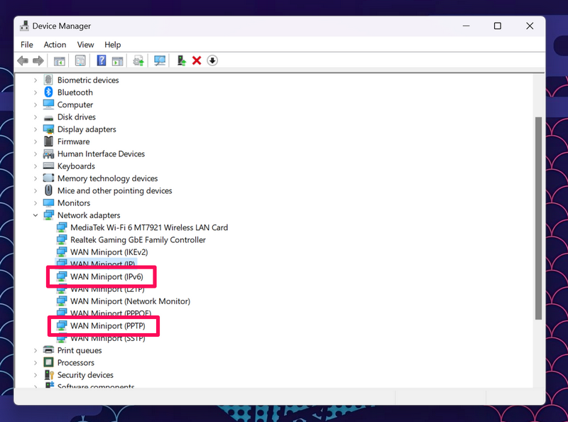Viewport: 568px width, 422px height.
Task: Open the Action menu
Action: (55, 45)
